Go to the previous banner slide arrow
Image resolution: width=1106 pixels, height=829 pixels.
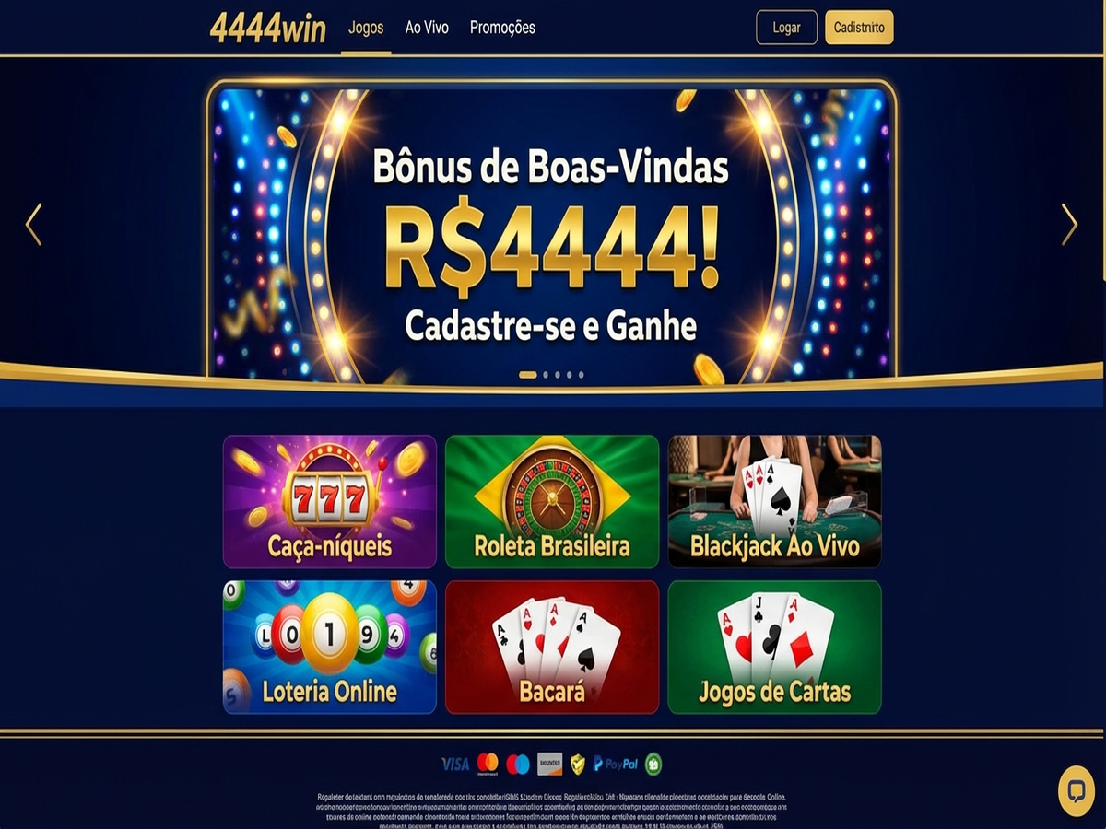tap(34, 225)
